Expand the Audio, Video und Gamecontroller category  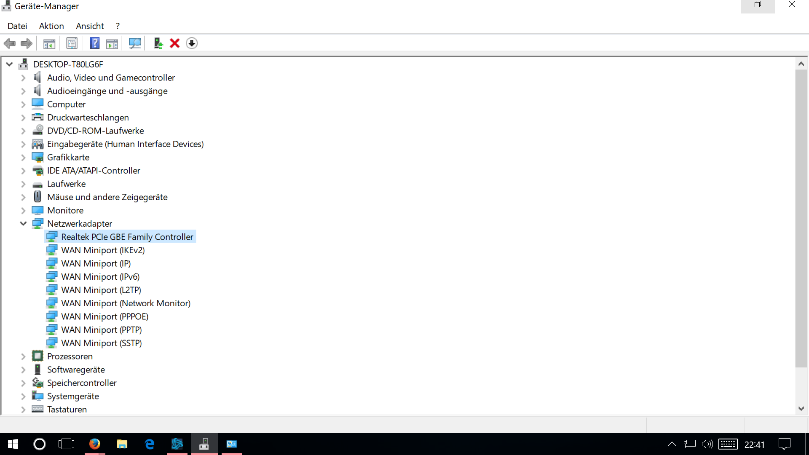pos(23,78)
